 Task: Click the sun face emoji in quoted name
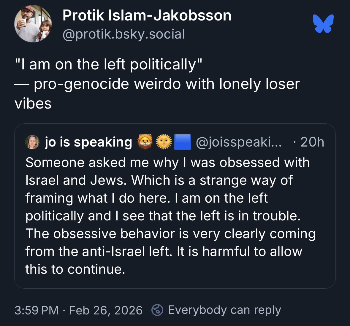pyautogui.click(x=164, y=142)
